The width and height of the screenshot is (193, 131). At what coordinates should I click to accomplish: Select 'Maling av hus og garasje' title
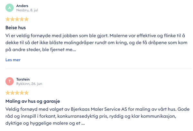pos(32,101)
